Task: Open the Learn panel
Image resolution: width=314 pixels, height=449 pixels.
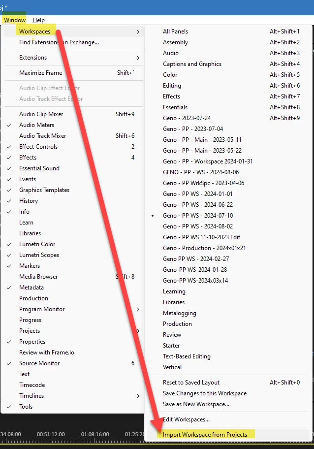Action: point(73,223)
